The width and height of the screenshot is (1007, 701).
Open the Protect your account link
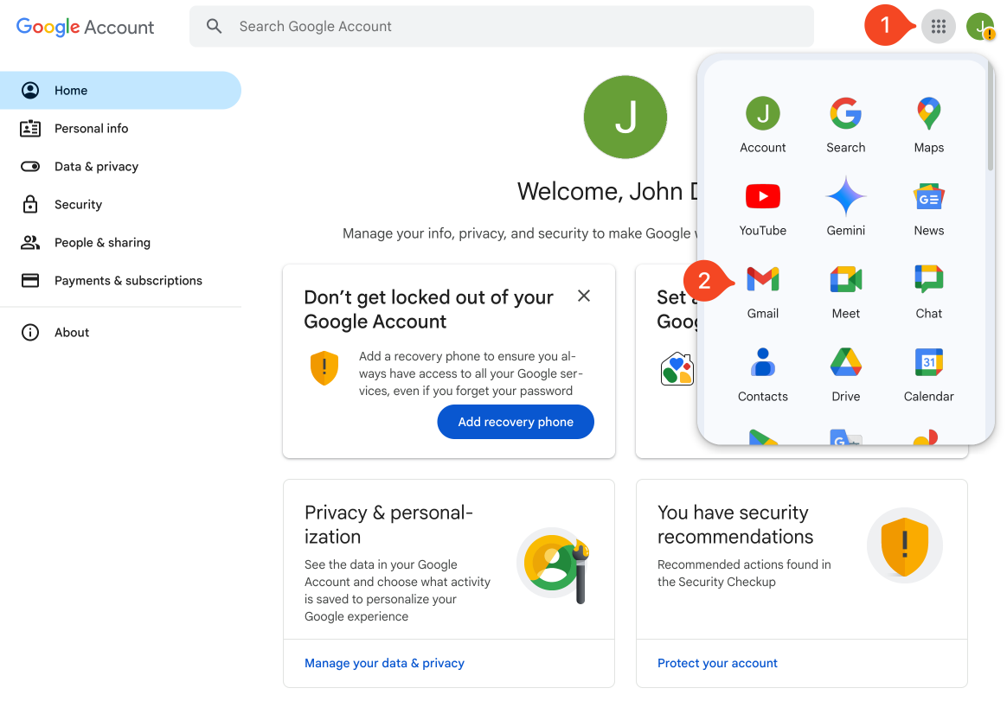click(x=717, y=663)
